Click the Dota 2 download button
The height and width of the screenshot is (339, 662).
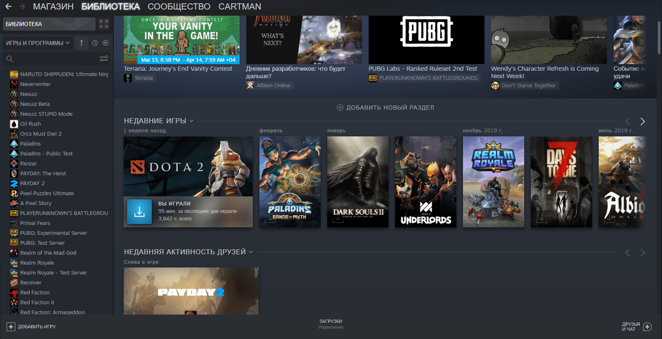[139, 212]
